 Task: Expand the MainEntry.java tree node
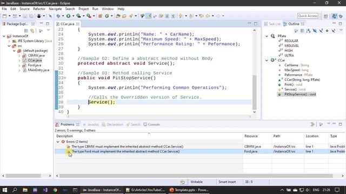[x=19, y=70]
